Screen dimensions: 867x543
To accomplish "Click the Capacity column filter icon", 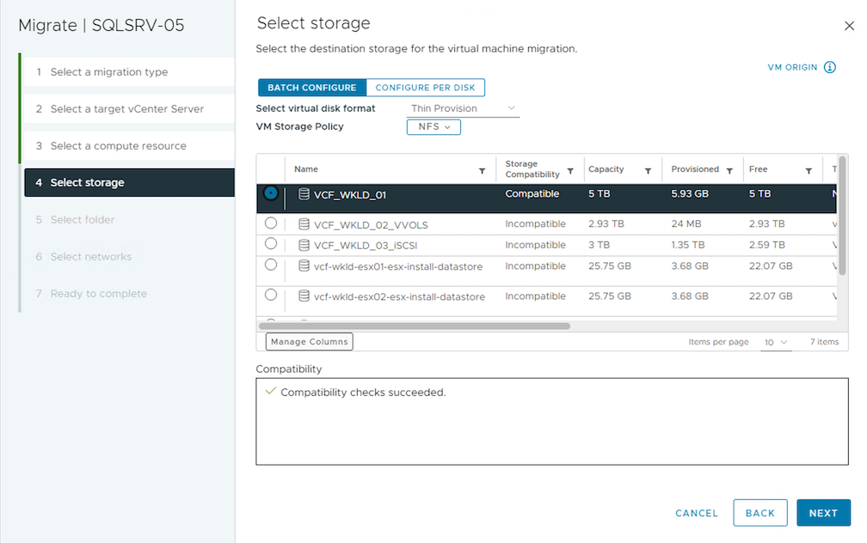I will point(648,171).
